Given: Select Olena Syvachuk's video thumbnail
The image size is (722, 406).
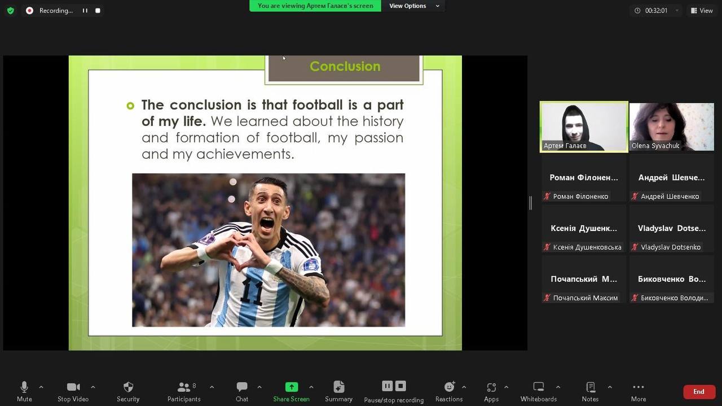Looking at the screenshot, I should click(x=671, y=126).
